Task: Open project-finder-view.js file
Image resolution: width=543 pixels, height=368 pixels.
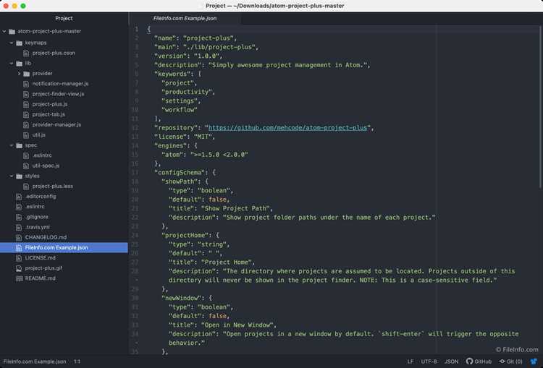Action: point(58,94)
